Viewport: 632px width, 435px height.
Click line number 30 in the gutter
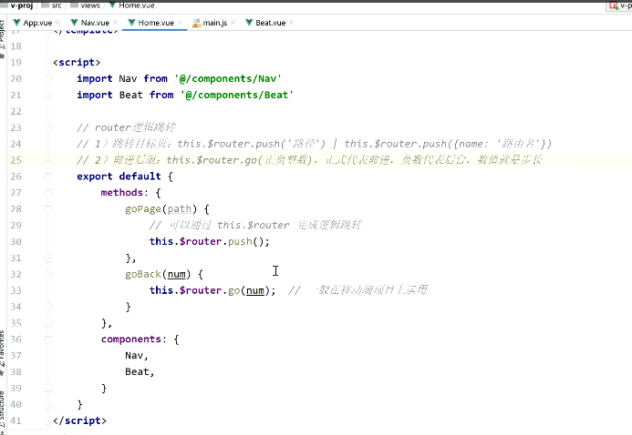click(x=16, y=242)
